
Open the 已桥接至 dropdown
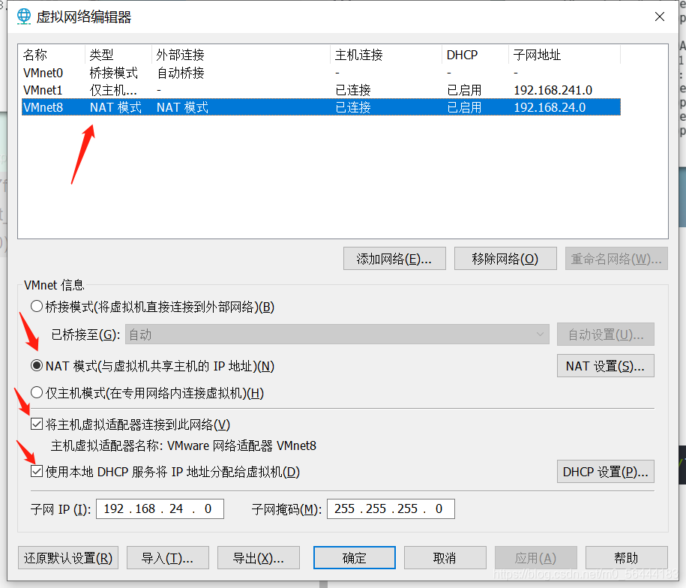(337, 334)
